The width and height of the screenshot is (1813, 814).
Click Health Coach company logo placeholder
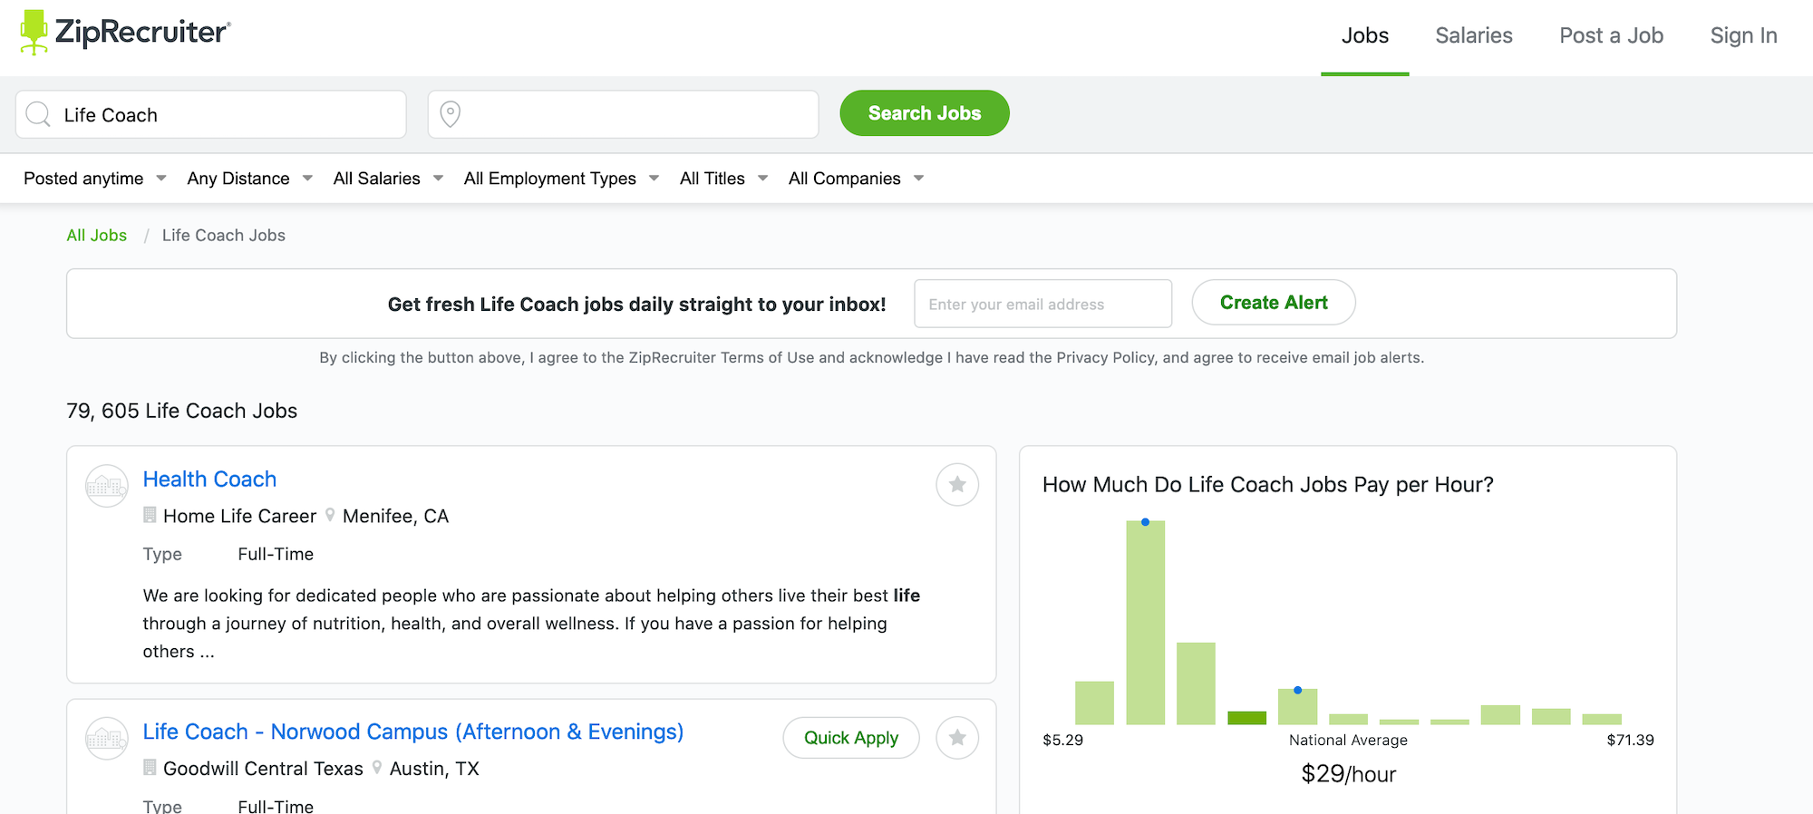click(x=107, y=486)
